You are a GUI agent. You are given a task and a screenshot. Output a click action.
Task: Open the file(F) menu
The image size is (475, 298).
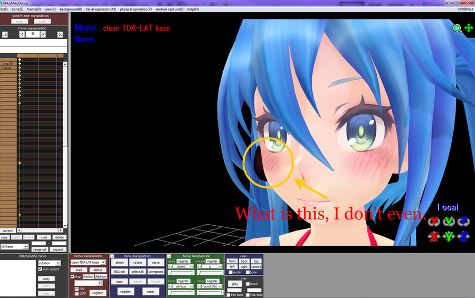point(4,9)
